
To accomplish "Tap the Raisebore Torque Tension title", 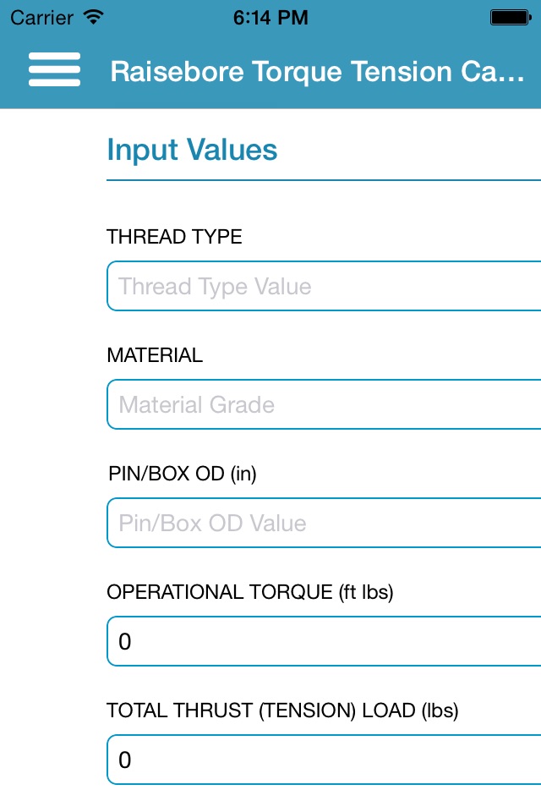I will [x=317, y=71].
